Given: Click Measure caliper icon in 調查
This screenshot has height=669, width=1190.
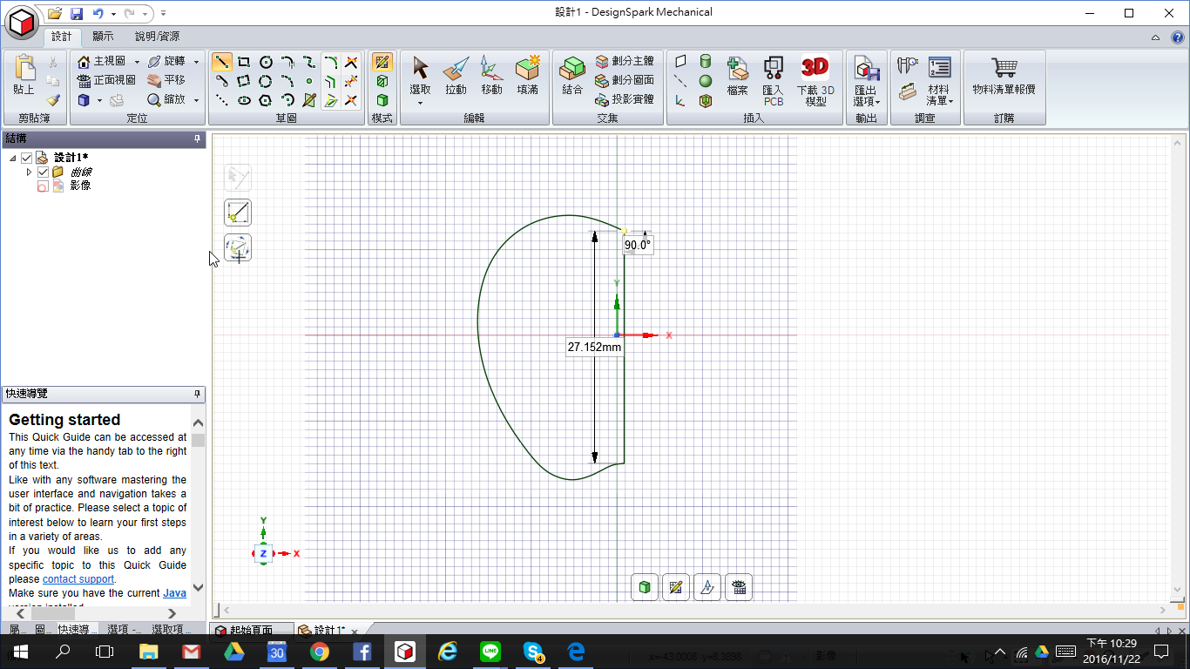Looking at the screenshot, I should (x=908, y=66).
